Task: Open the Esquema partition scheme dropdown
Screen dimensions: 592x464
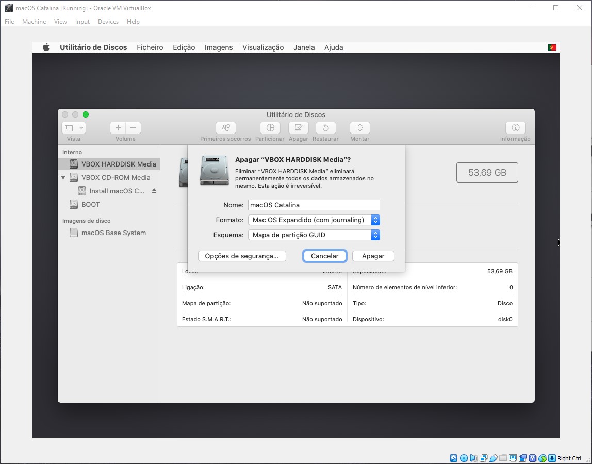Action: pyautogui.click(x=314, y=235)
